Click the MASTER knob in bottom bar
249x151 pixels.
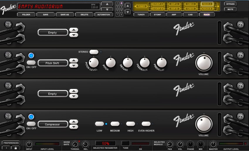pos(213,144)
